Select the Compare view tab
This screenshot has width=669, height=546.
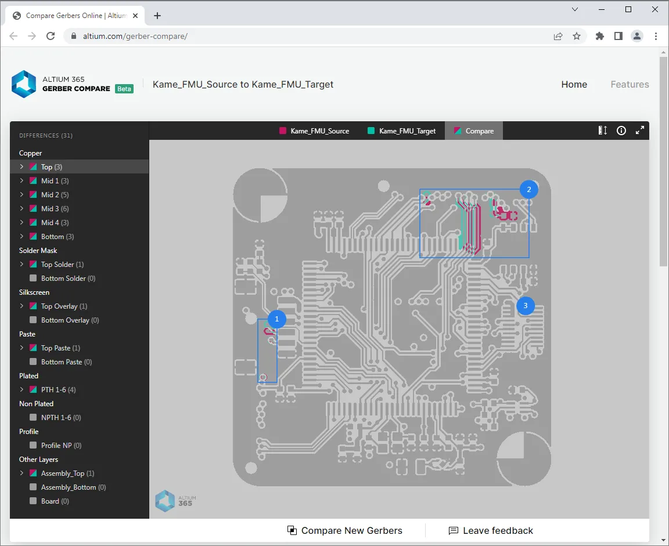[474, 131]
